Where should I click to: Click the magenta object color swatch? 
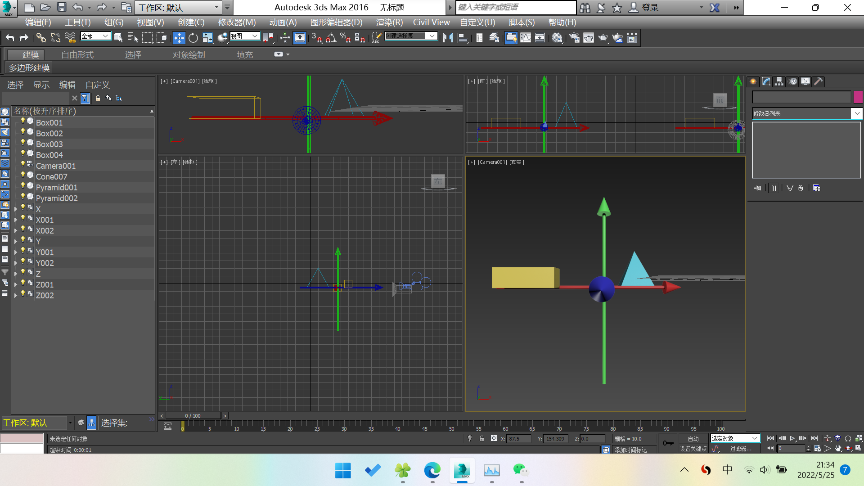(x=858, y=97)
